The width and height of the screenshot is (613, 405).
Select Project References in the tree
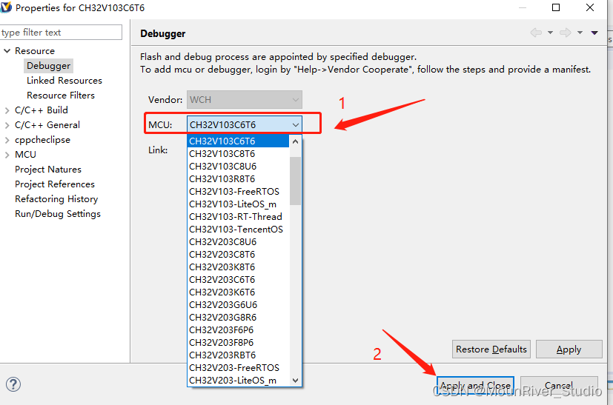[x=55, y=184]
